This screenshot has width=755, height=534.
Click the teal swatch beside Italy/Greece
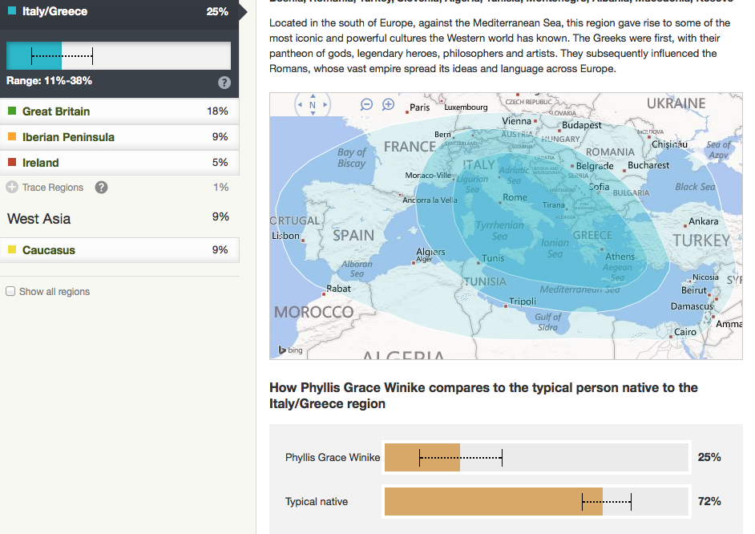pos(12,10)
